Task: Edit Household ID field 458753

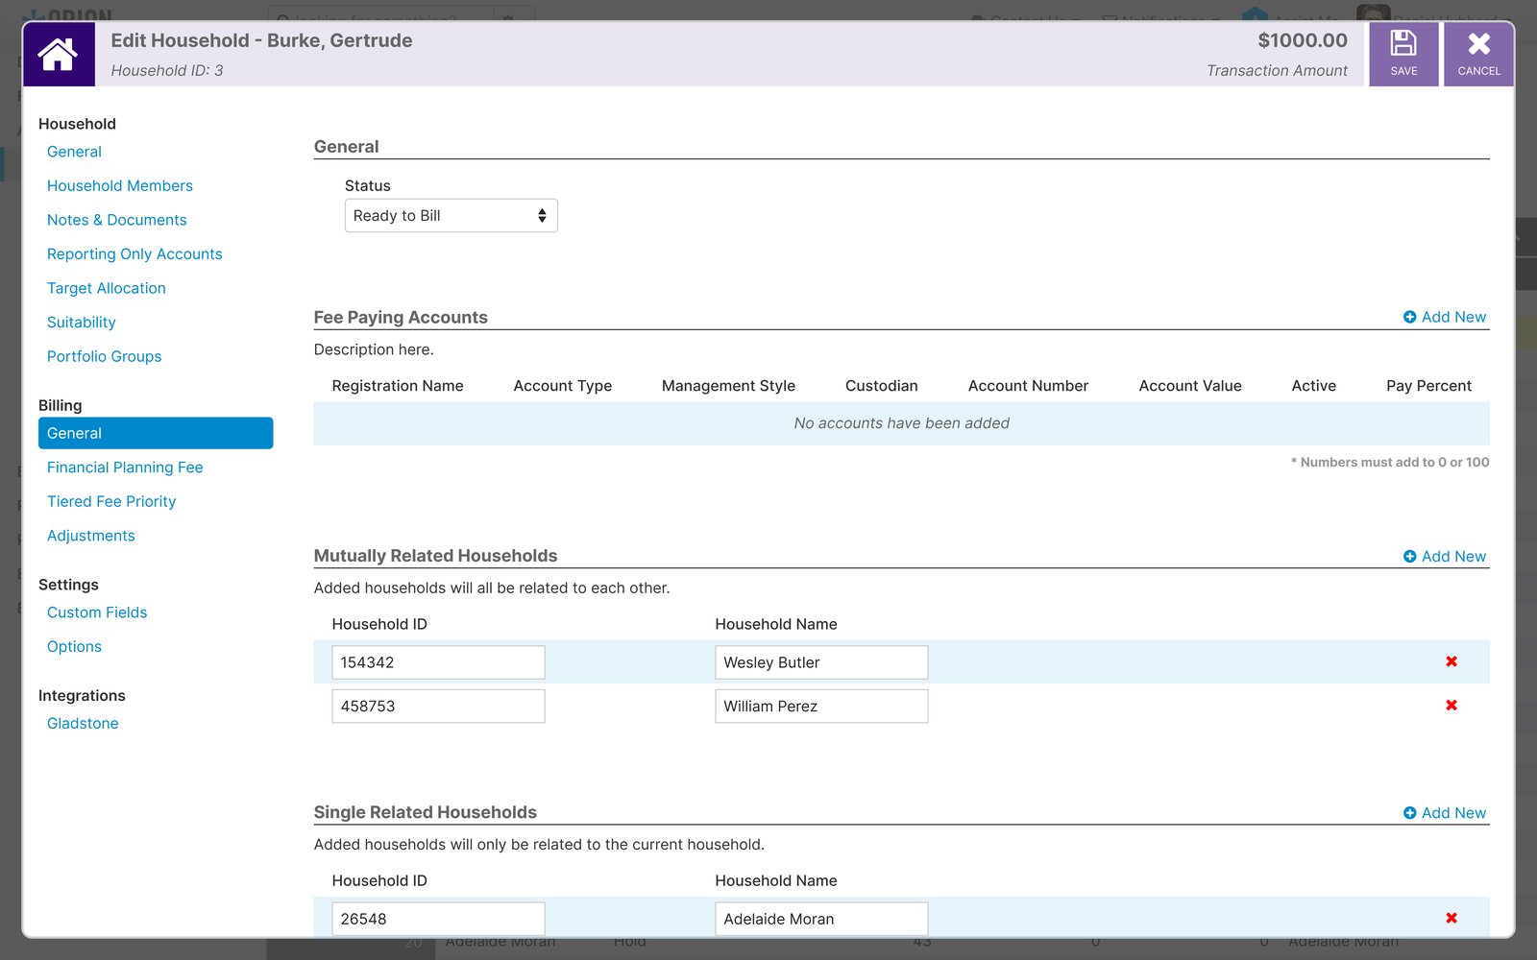Action: coord(438,707)
